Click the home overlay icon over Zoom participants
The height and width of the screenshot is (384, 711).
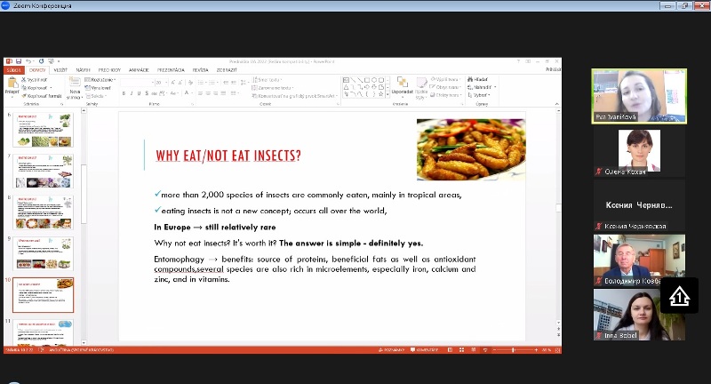click(679, 297)
